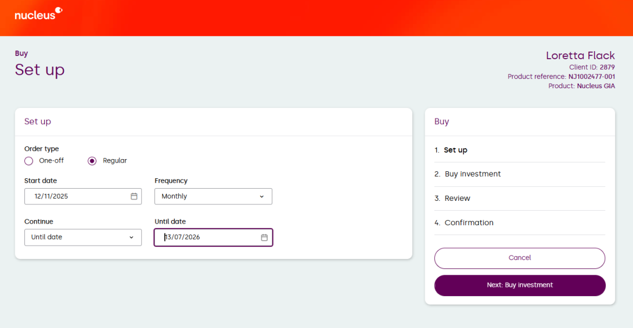Expand the Frequency dropdown showing Monthly
633x328 pixels.
[213, 196]
